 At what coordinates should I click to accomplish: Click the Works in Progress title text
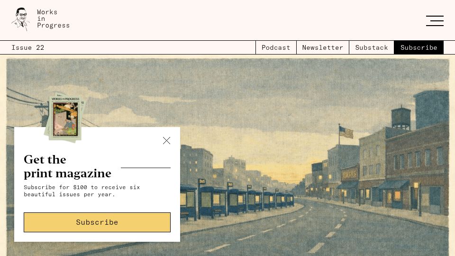coord(54,19)
